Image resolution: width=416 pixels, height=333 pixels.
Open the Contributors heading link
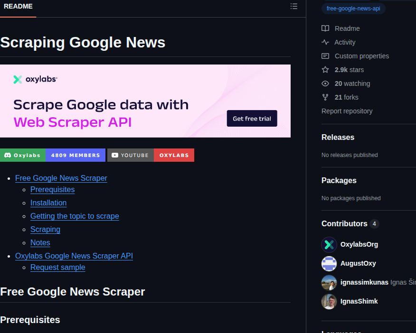pyautogui.click(x=344, y=223)
